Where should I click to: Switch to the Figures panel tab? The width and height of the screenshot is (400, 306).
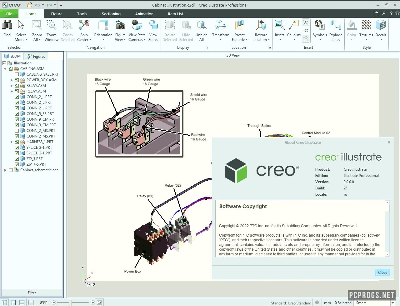(36, 57)
